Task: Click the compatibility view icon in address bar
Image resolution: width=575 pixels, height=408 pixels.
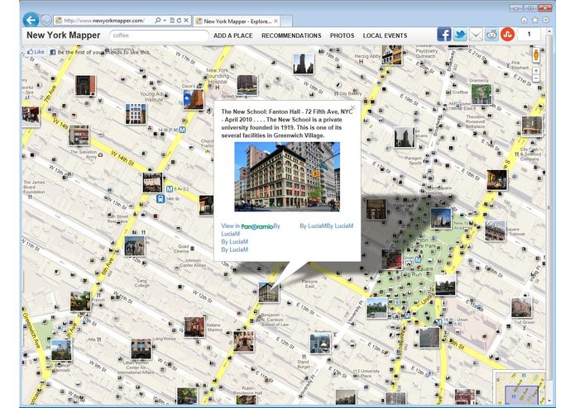Action: coord(172,21)
